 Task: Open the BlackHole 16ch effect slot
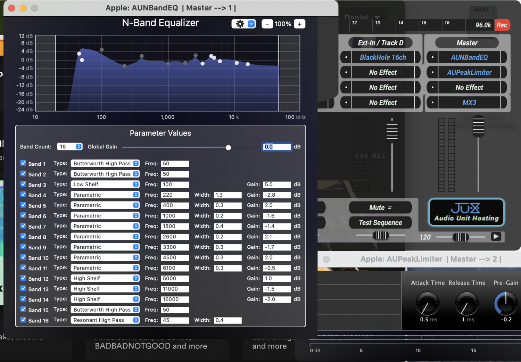click(x=383, y=57)
